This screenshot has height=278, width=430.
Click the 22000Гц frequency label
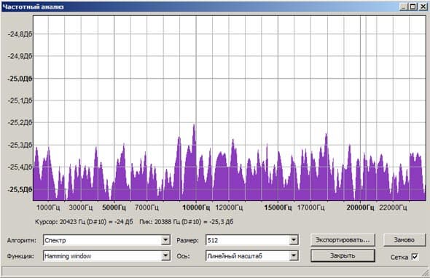click(x=393, y=207)
